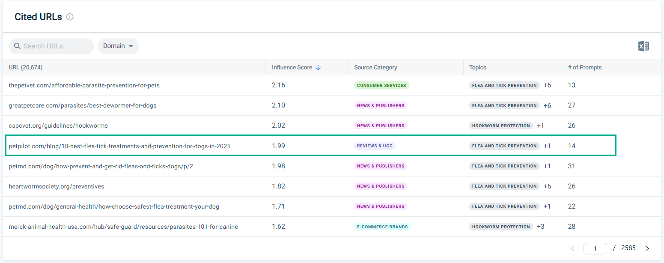Screen dimensions: 664x263
Task: Expand +3 topics in merck row
Action: click(541, 227)
